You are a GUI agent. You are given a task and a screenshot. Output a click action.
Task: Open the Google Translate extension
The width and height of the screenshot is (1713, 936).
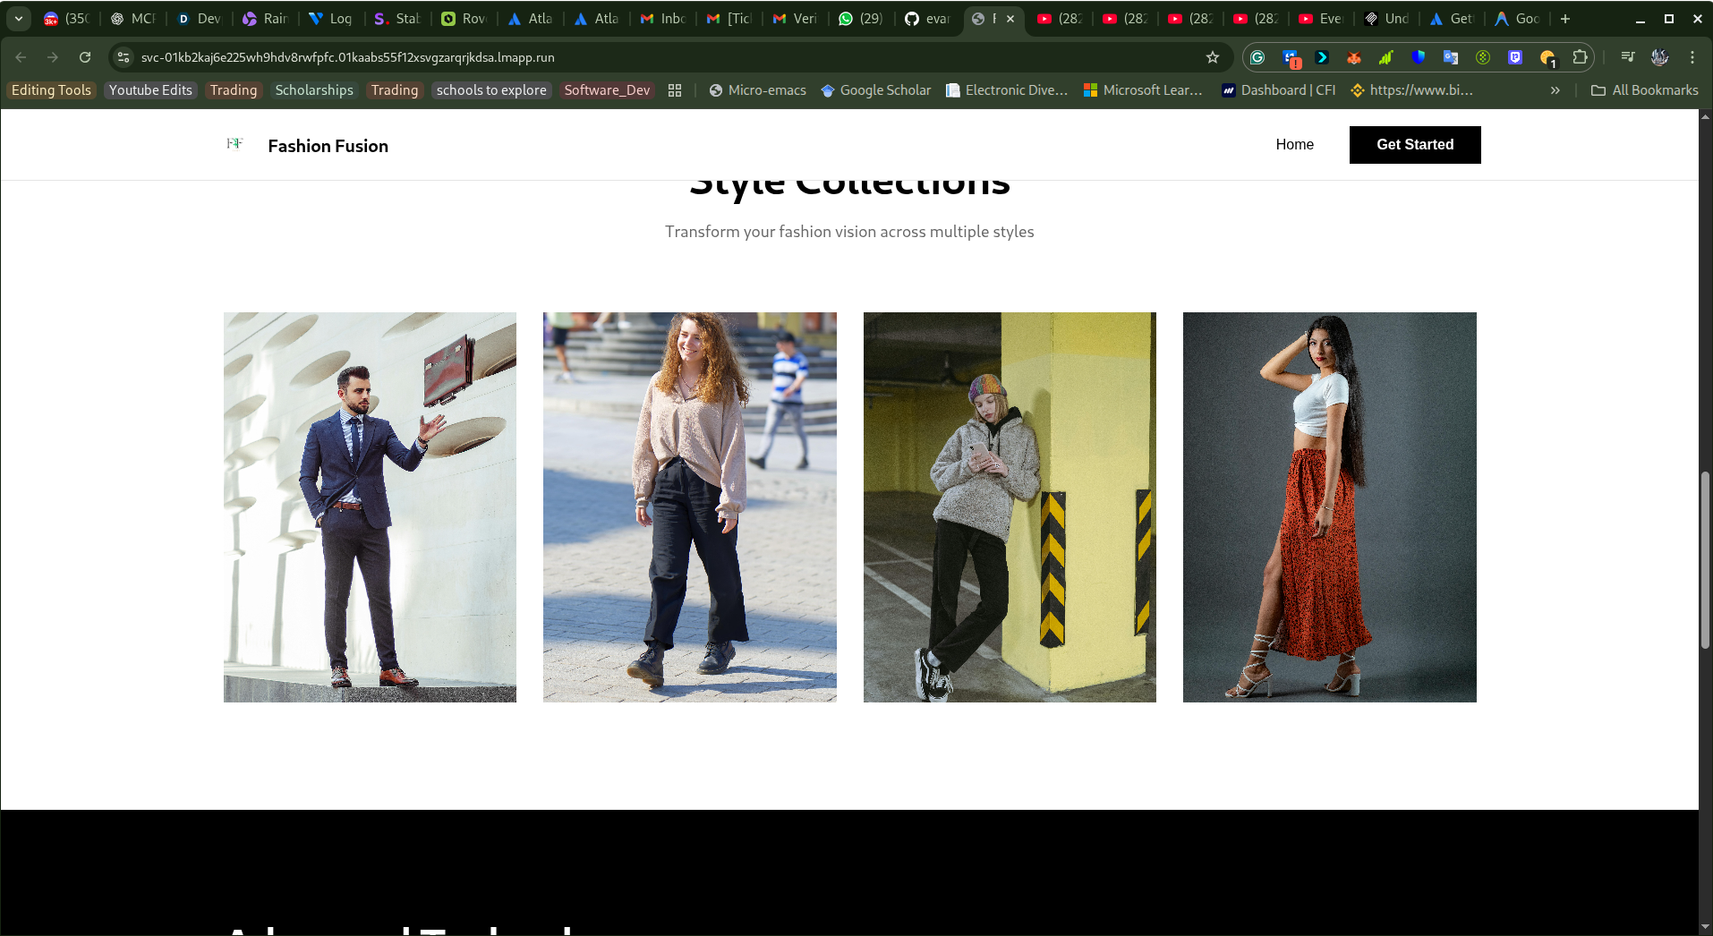point(1451,57)
